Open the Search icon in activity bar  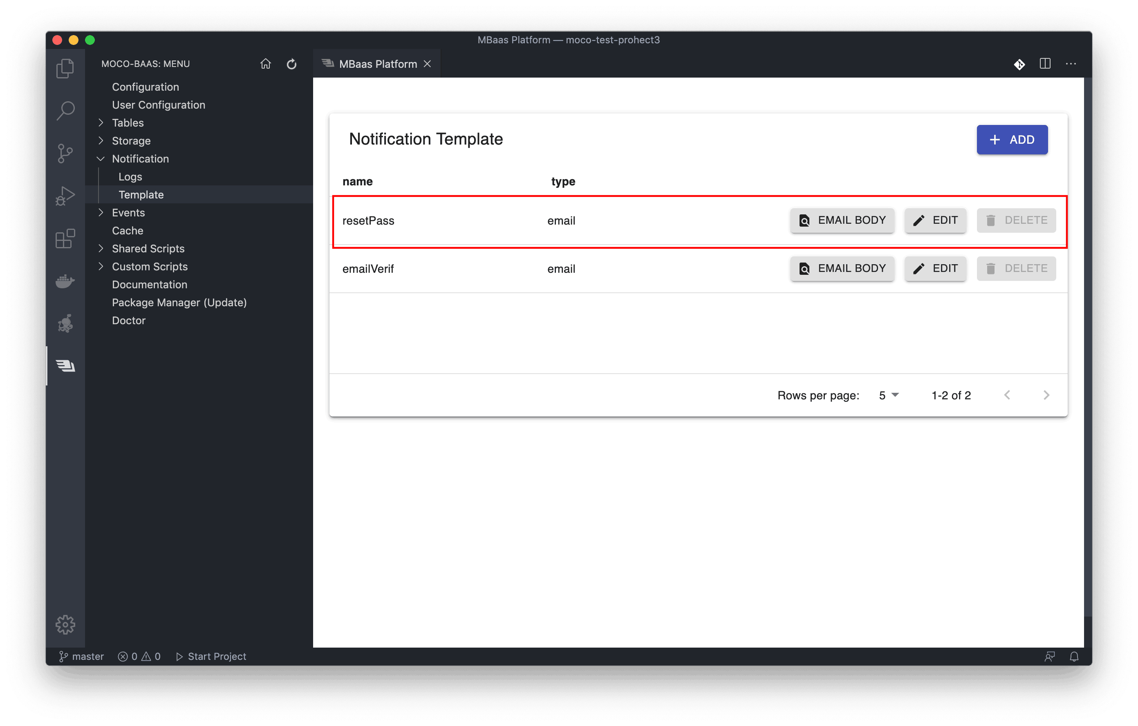click(65, 111)
